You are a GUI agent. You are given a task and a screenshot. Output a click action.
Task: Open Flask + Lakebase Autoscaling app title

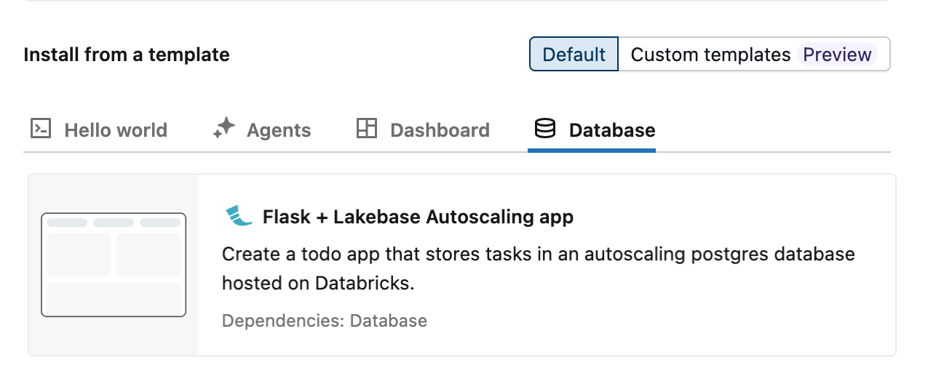418,217
